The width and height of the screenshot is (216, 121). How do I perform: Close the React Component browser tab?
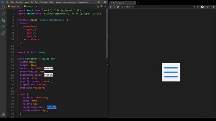134,3
